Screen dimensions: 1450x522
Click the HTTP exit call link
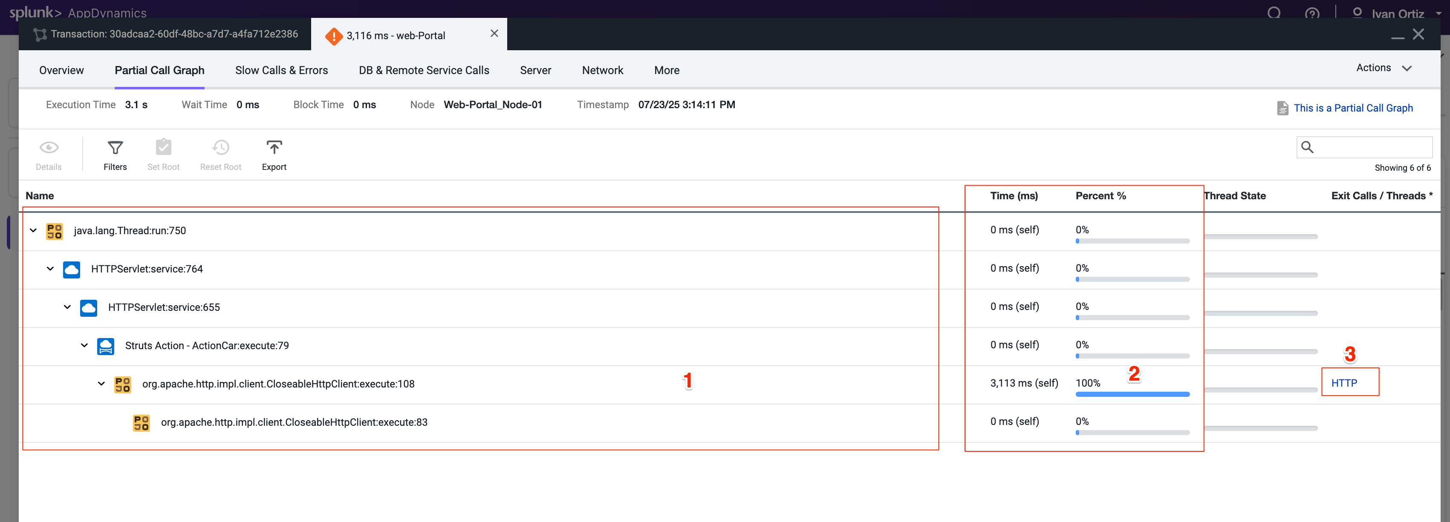[1344, 382]
